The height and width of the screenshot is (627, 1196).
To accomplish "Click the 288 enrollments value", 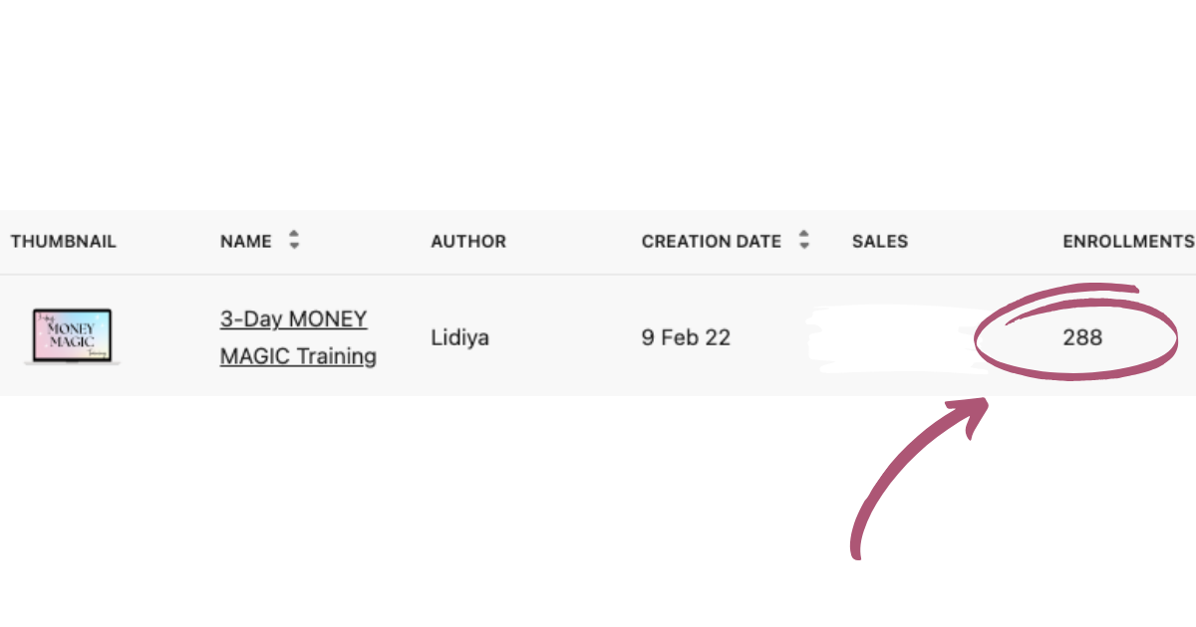I will coord(1082,337).
